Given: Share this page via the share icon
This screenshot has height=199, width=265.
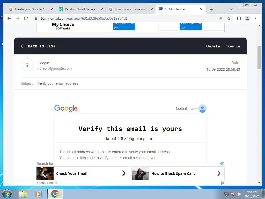Looking at the screenshot, I should coord(220,18).
